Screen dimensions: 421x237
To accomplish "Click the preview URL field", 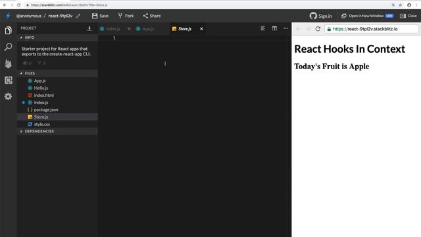I will click(x=372, y=29).
